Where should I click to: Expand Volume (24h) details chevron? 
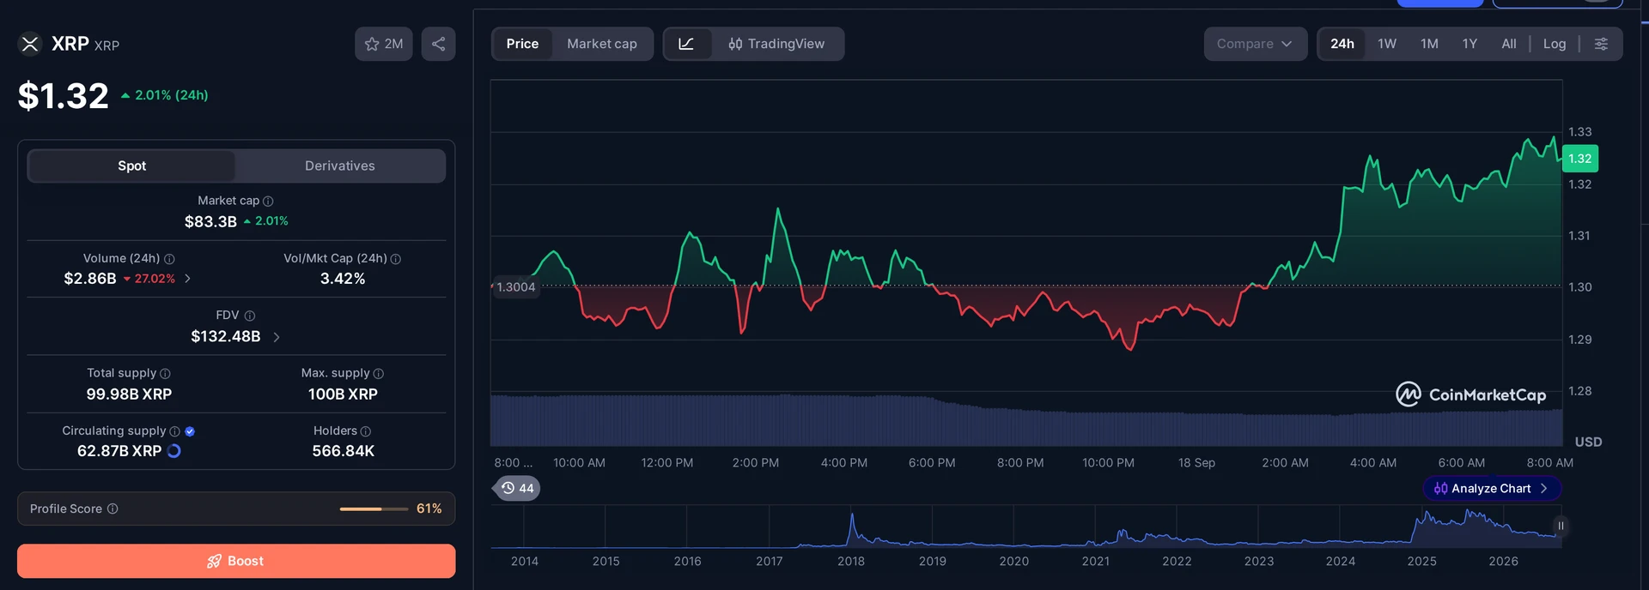[x=188, y=279]
